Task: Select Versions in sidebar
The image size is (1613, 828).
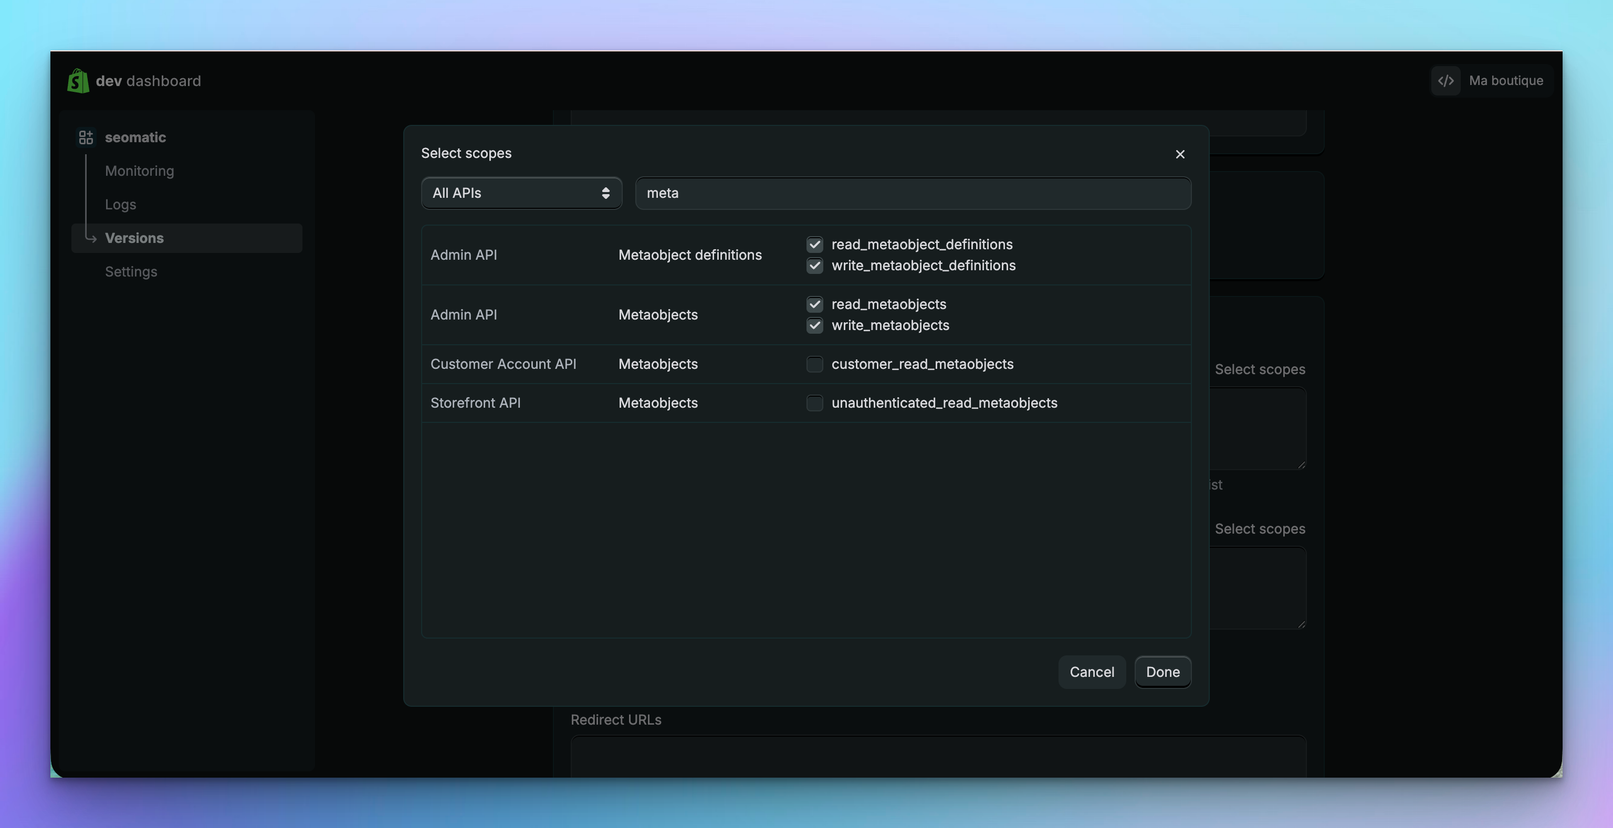Action: click(x=186, y=238)
